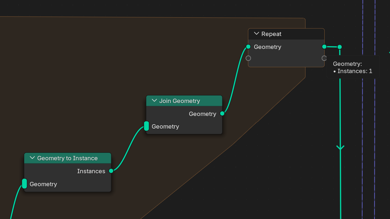This screenshot has height=219, width=390.
Task: Collapse the Join Geometry node chevron
Action: [154, 101]
